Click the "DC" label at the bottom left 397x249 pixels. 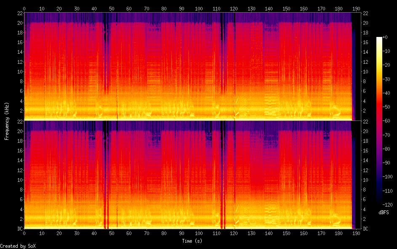tap(19, 229)
